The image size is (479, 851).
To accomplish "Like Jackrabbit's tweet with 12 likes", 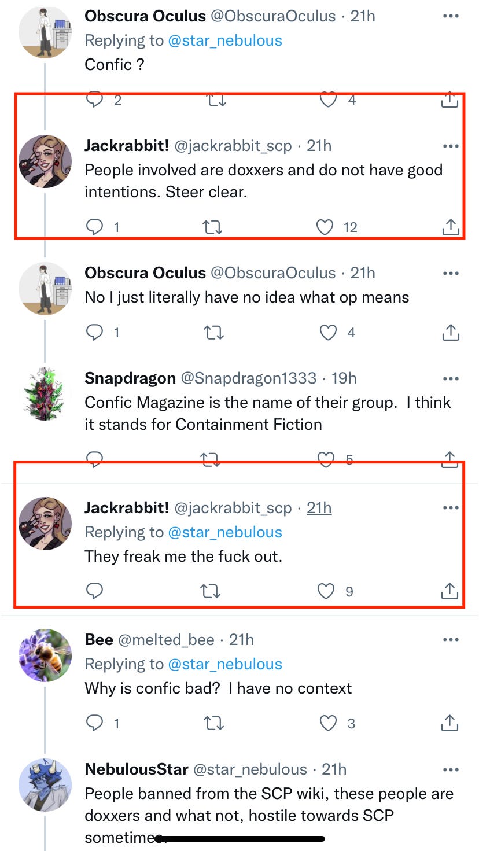I will click(x=326, y=227).
